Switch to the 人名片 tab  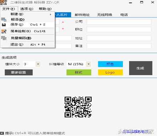click(63, 15)
